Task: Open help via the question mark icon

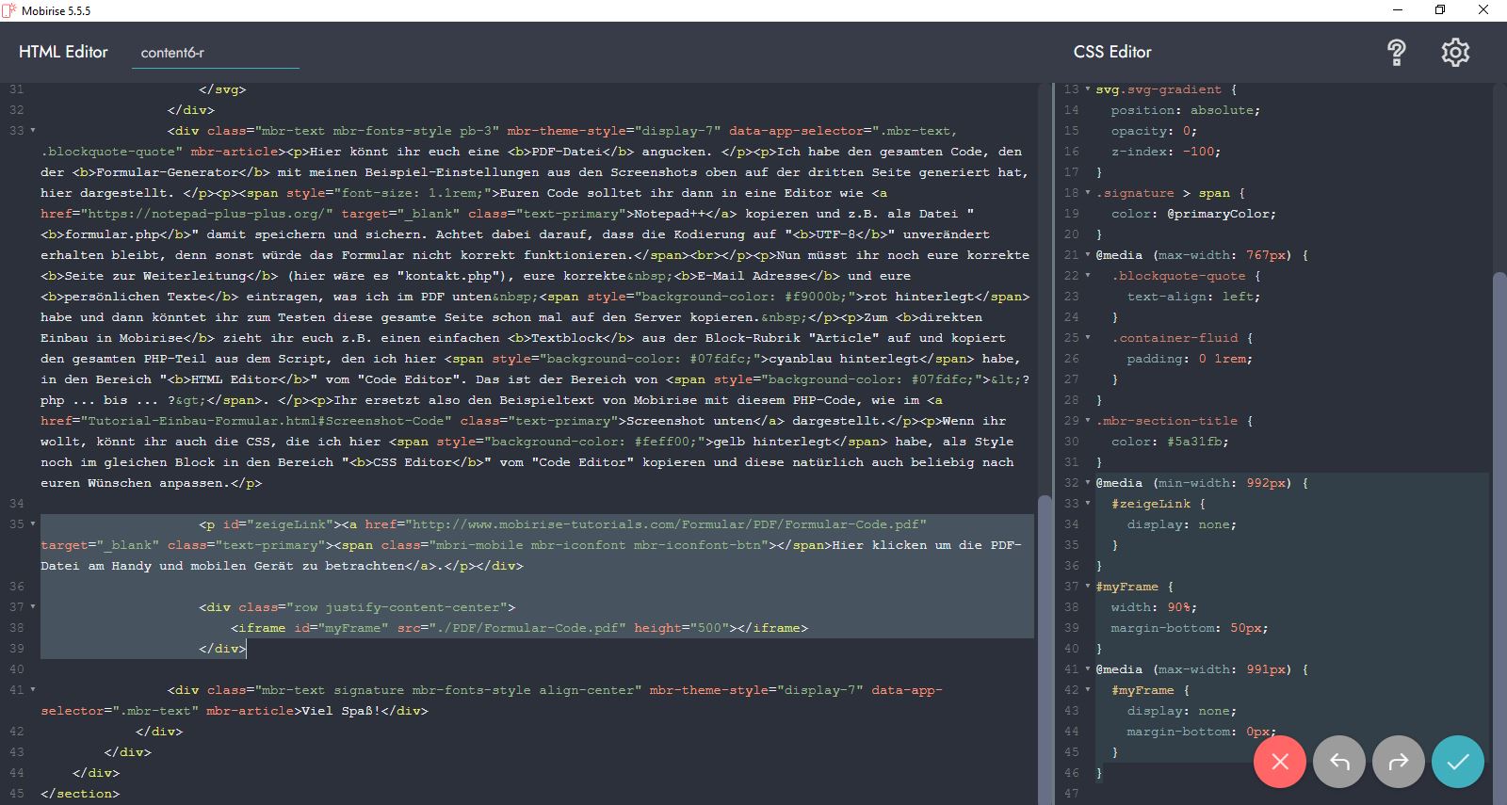Action: (1396, 53)
